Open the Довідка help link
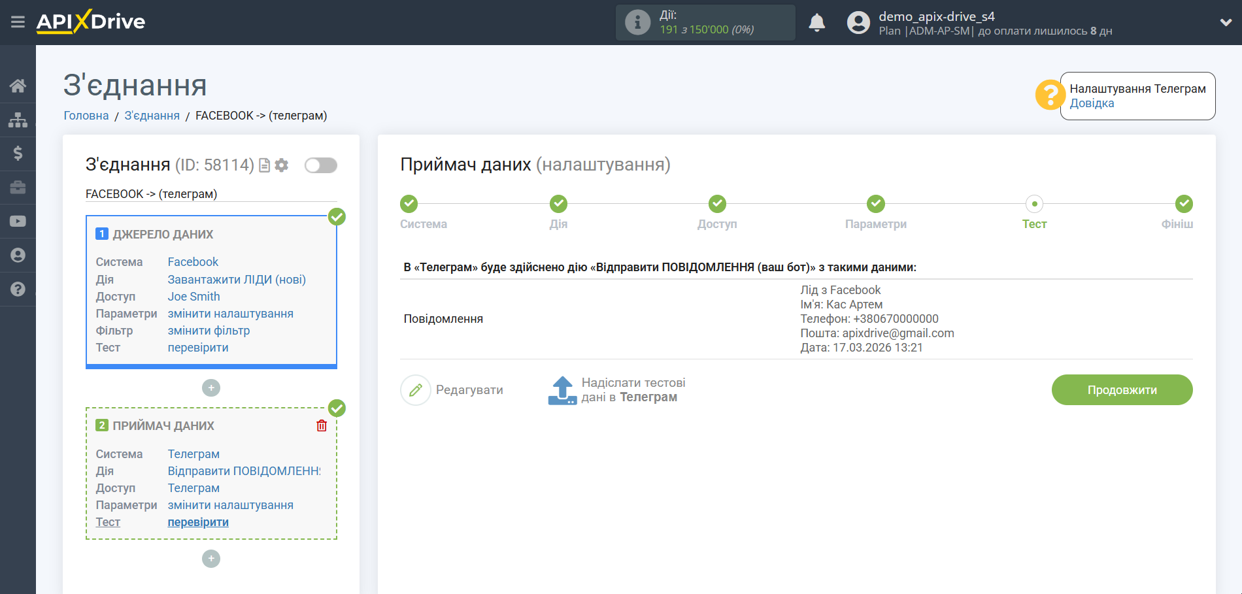 [1092, 103]
